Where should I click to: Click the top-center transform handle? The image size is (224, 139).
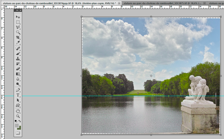(151, 17)
